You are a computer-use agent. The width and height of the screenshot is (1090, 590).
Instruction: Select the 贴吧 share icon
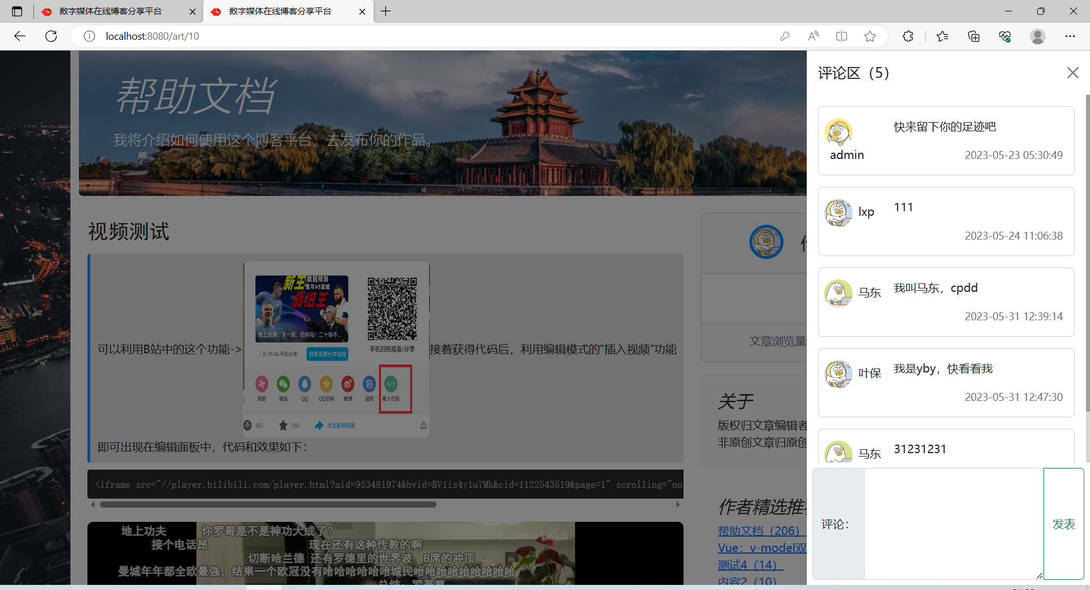369,384
